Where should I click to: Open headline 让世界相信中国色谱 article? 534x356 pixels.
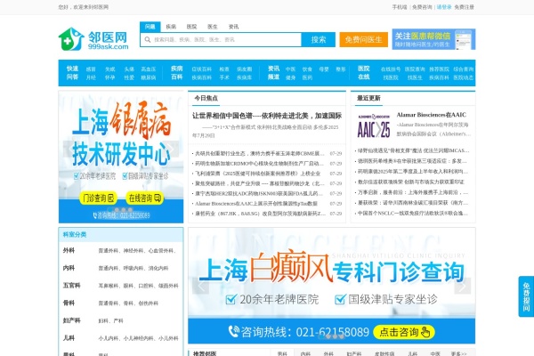[267, 116]
